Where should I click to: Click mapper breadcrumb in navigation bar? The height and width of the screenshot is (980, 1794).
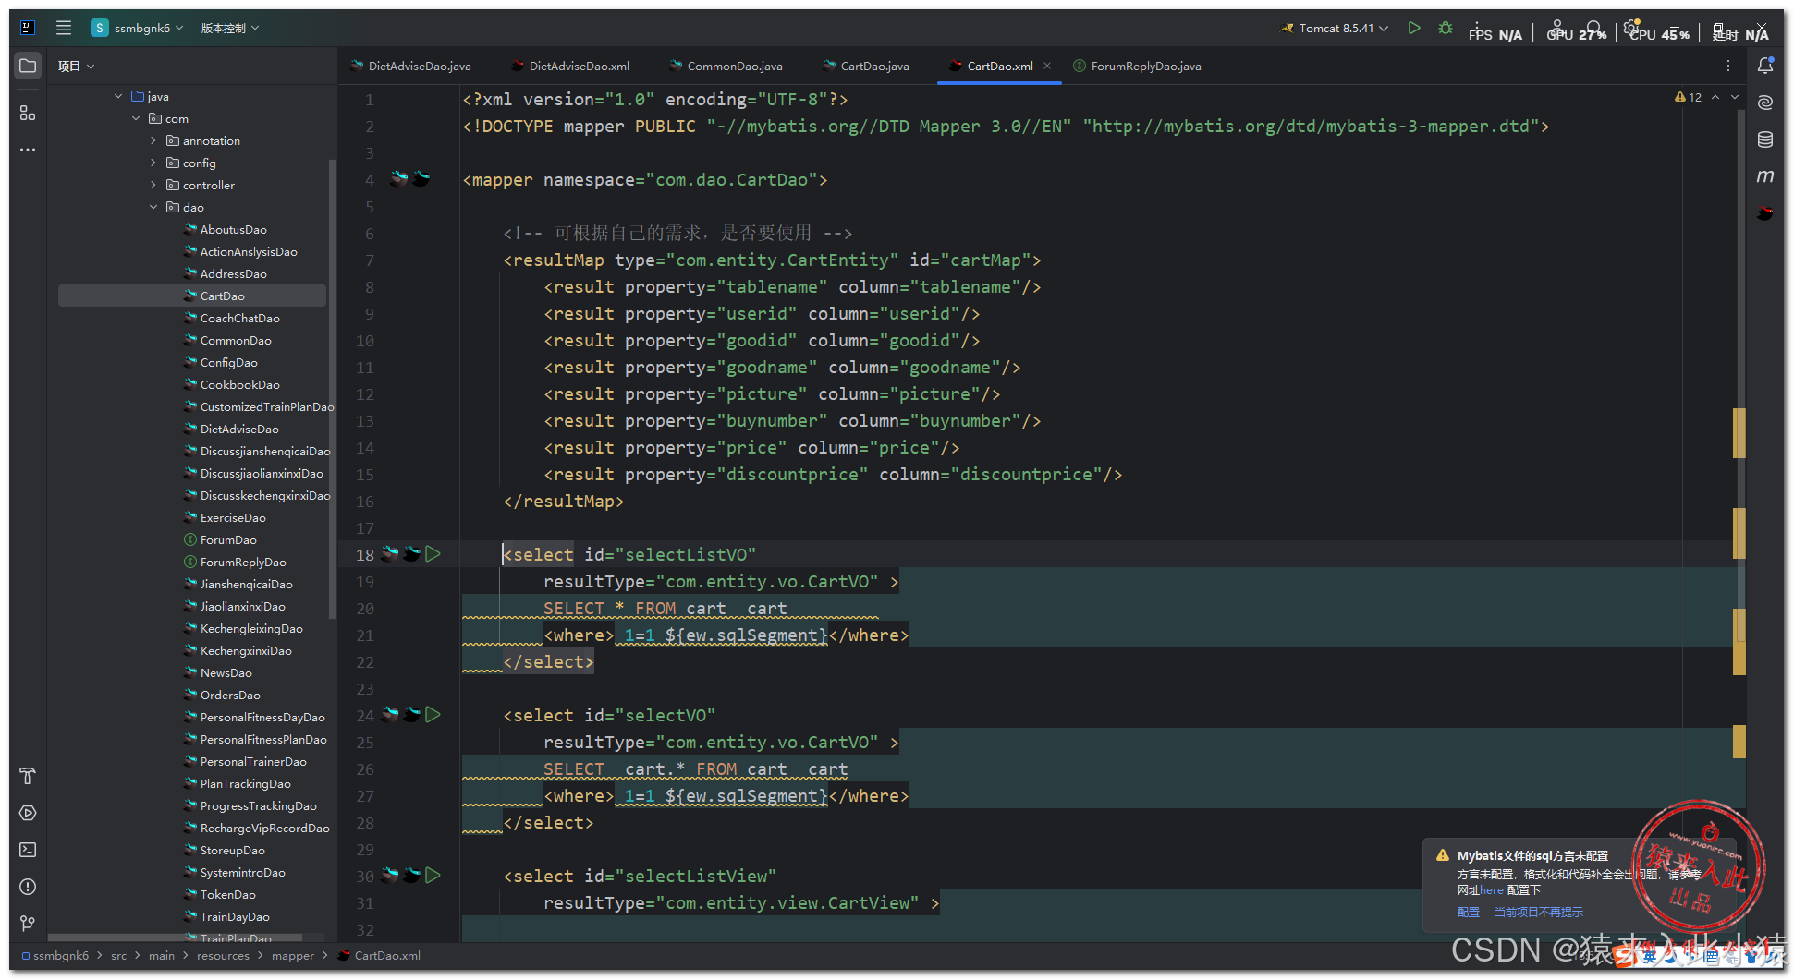point(293,956)
